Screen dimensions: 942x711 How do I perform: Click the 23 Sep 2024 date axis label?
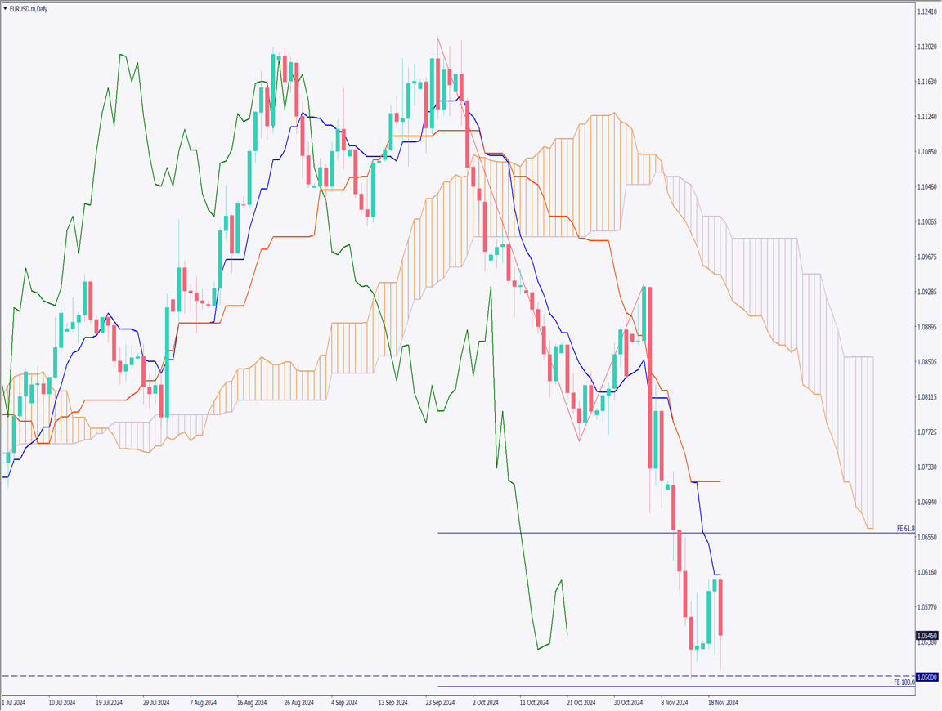coord(440,702)
